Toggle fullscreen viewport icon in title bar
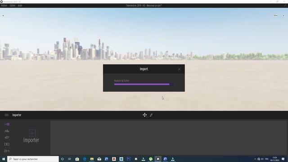Image resolution: width=288 pixels, height=162 pixels. 285,5
